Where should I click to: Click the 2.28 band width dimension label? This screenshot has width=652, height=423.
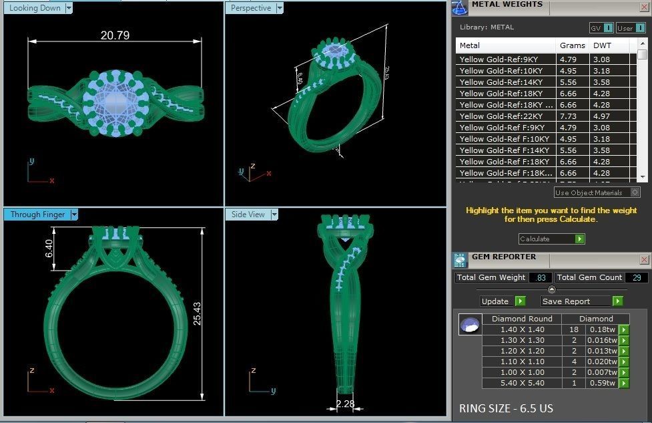coord(346,404)
